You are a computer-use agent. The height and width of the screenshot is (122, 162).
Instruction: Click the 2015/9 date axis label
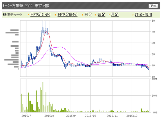click(x=71, y=116)
